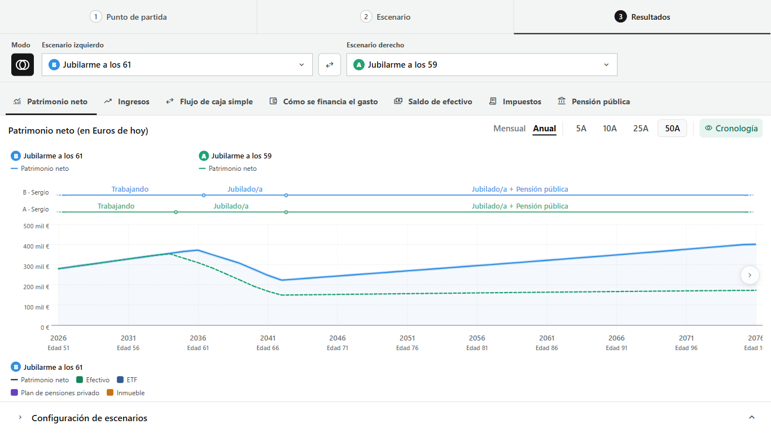Viewport: 771px width, 433px height.
Task: Click the ETF blue legend swatch
Action: coord(120,380)
